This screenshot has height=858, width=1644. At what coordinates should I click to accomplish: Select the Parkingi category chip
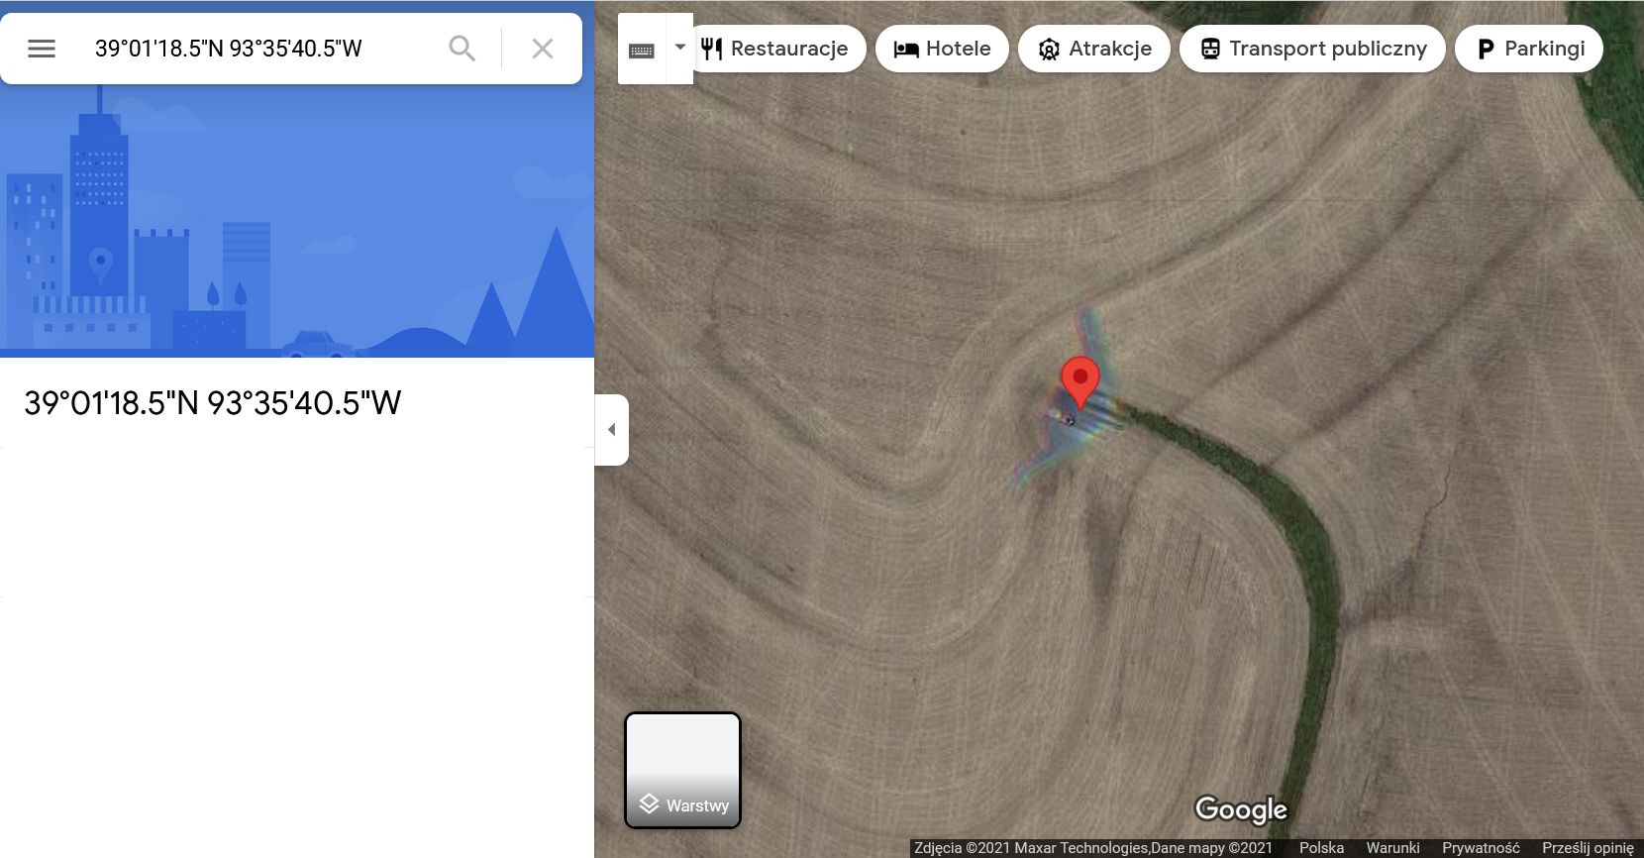click(x=1528, y=49)
